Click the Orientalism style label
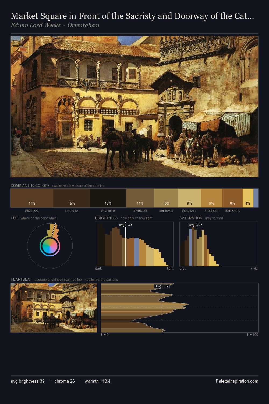Screen dimensions: 269x404 tap(83, 25)
